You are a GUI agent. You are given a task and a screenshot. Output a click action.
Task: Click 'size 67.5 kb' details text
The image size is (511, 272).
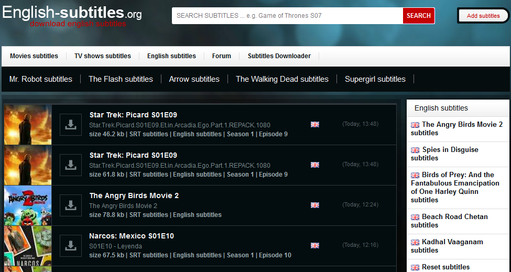tap(190, 255)
